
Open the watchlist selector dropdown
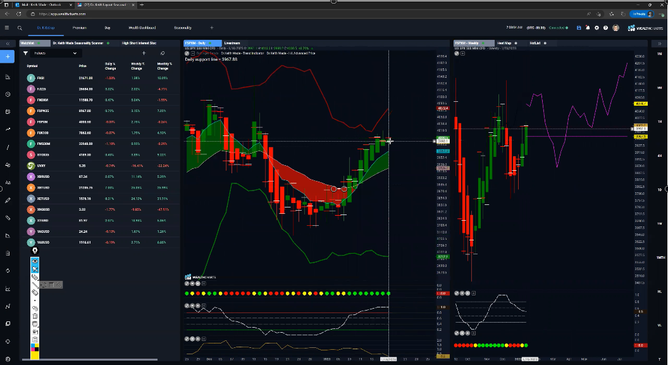[x=56, y=53]
